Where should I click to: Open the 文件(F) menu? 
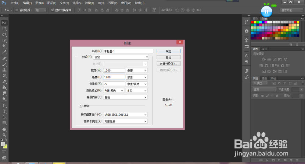click(15, 3)
